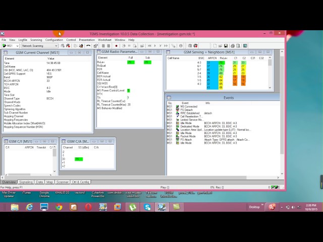Click the rewind playback button

point(149,46)
